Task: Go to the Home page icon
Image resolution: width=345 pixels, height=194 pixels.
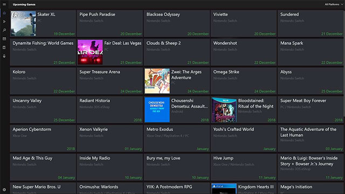Action: pyautogui.click(x=4, y=13)
